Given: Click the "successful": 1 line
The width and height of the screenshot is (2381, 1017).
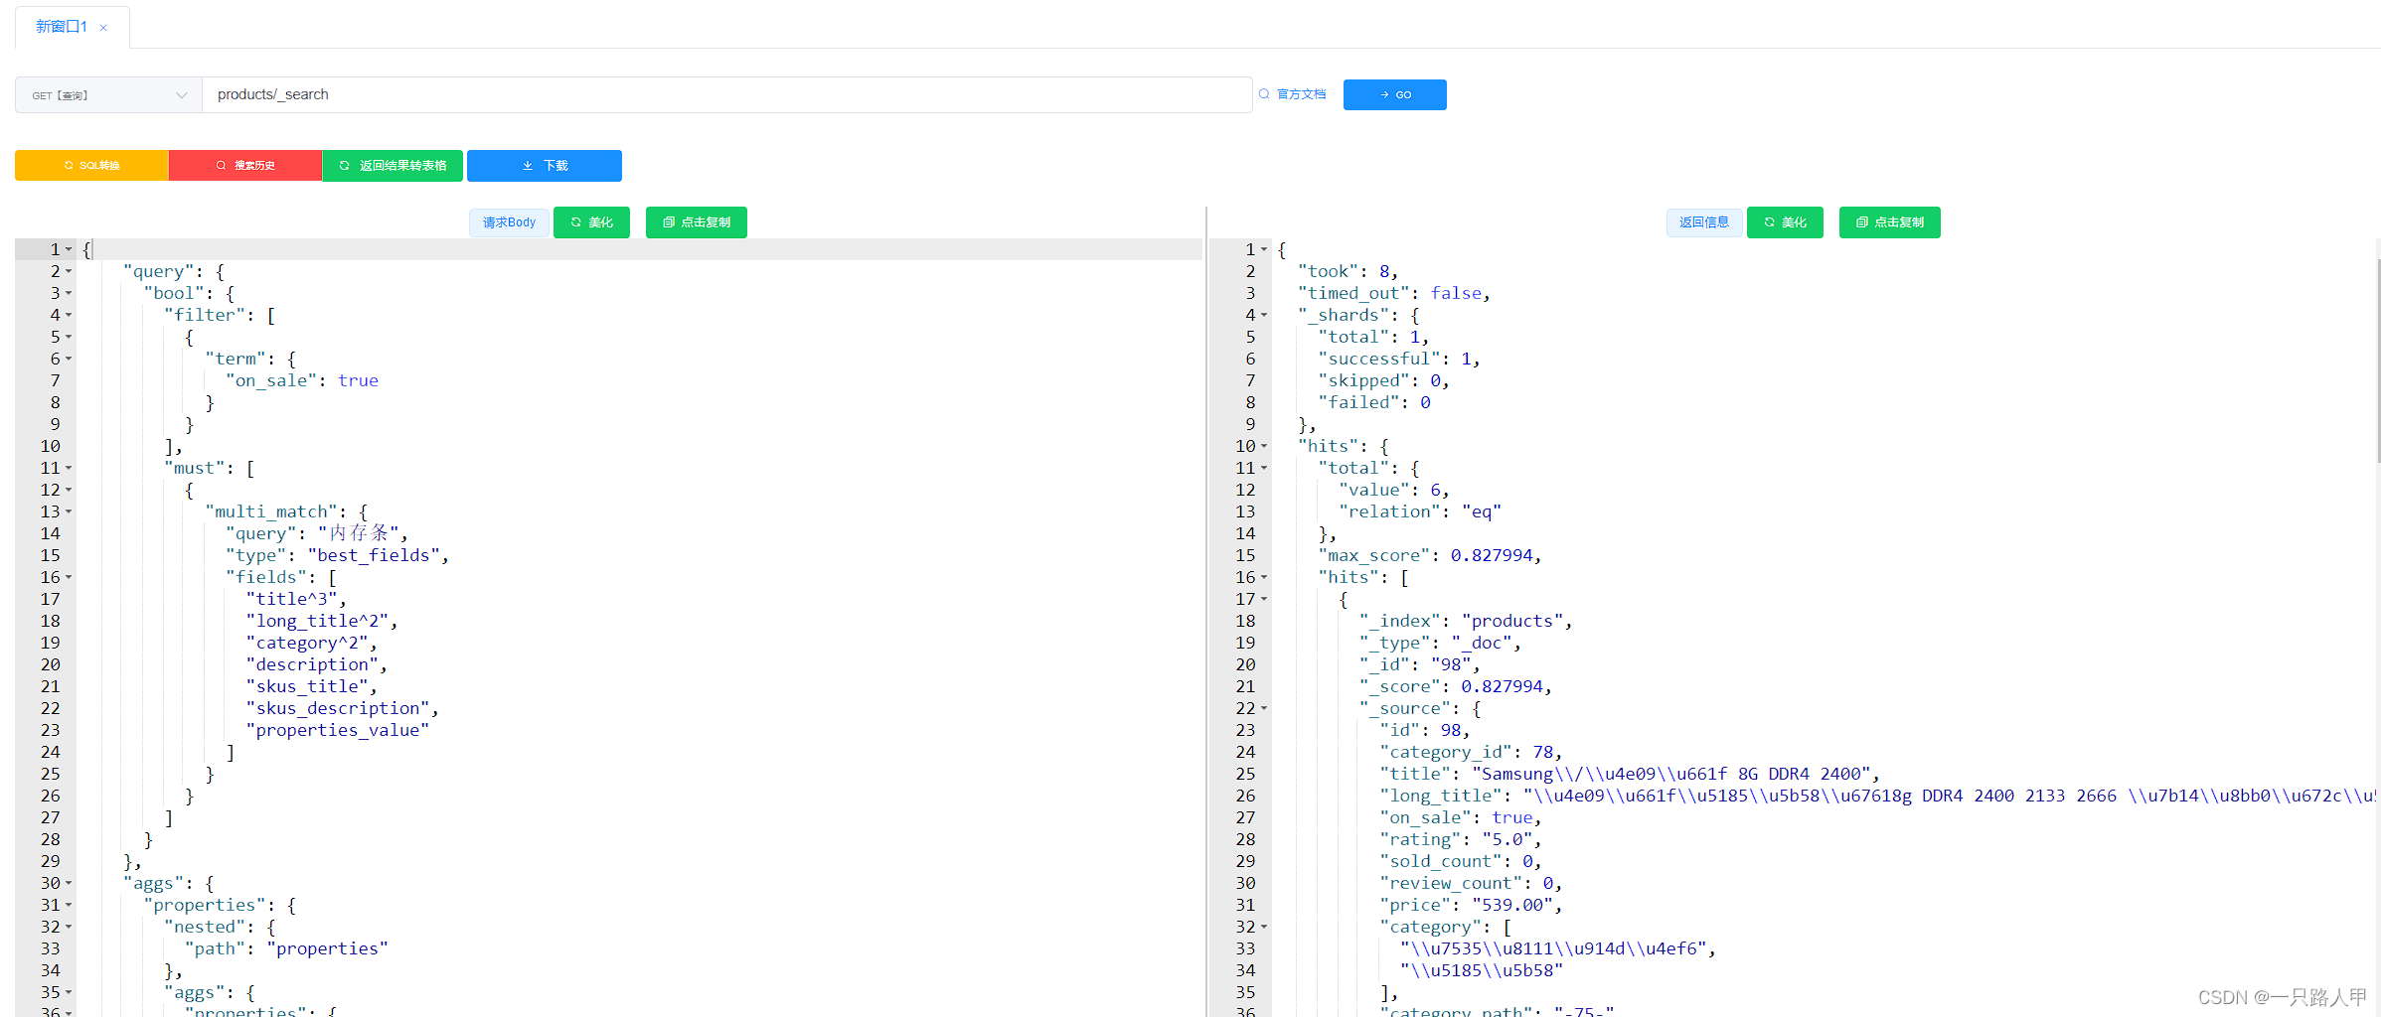Looking at the screenshot, I should pos(1399,360).
